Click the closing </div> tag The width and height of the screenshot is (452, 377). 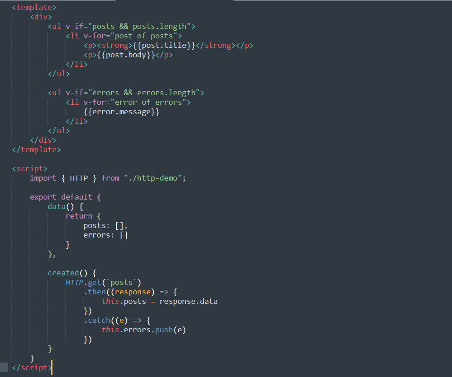(x=43, y=140)
